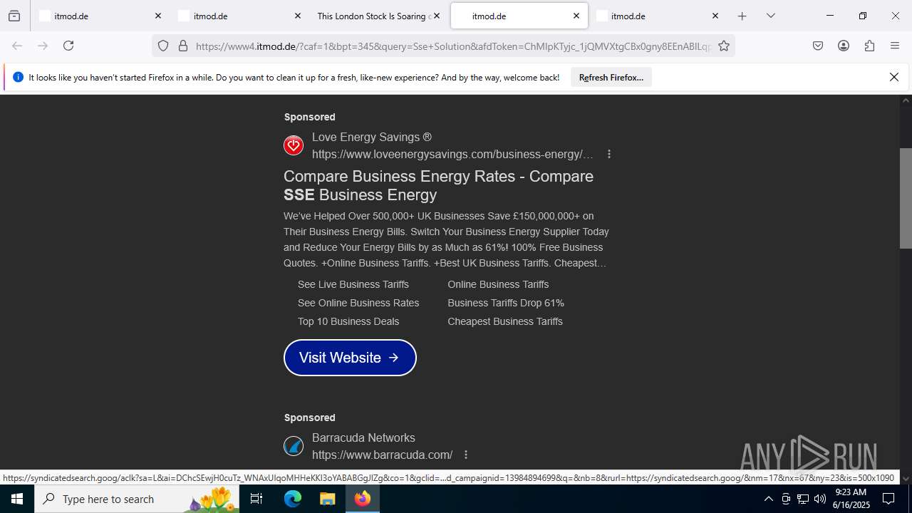Open the Windows Start menu

pyautogui.click(x=17, y=499)
